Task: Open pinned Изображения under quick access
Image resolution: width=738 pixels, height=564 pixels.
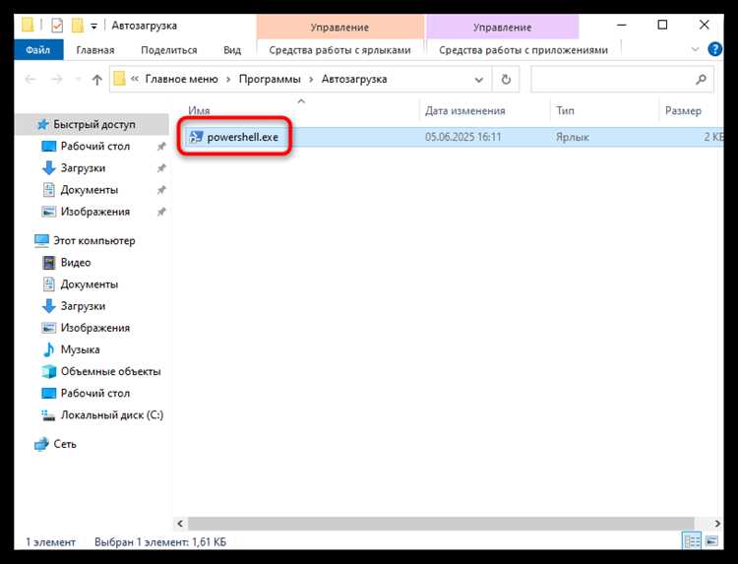Action: (x=95, y=212)
